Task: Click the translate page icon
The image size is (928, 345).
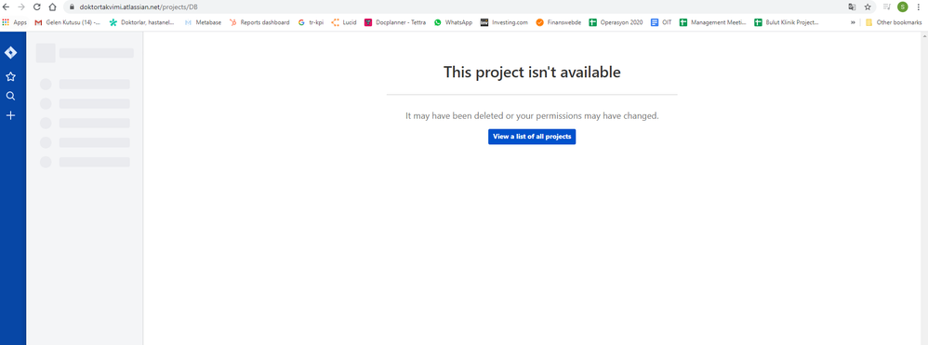Action: (852, 7)
